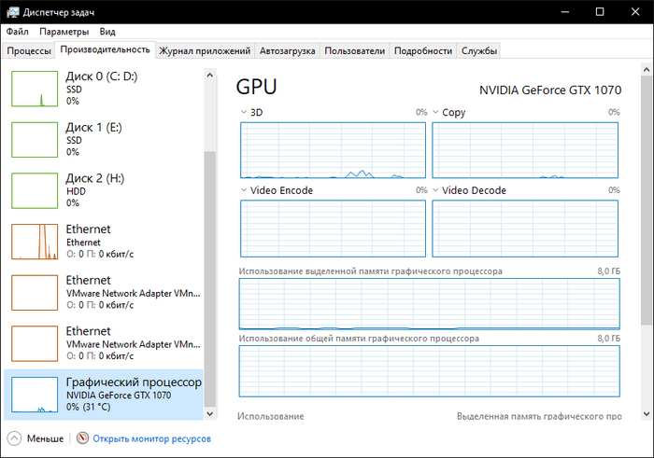
Task: Click the Меньше collapse arrow icon
Action: pos(14,438)
